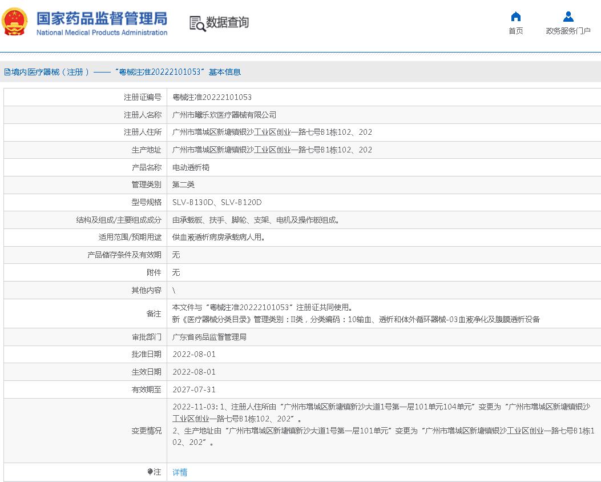Click the 注册人名称 company name row
Screen dimensions: 601x482
(x=224, y=115)
